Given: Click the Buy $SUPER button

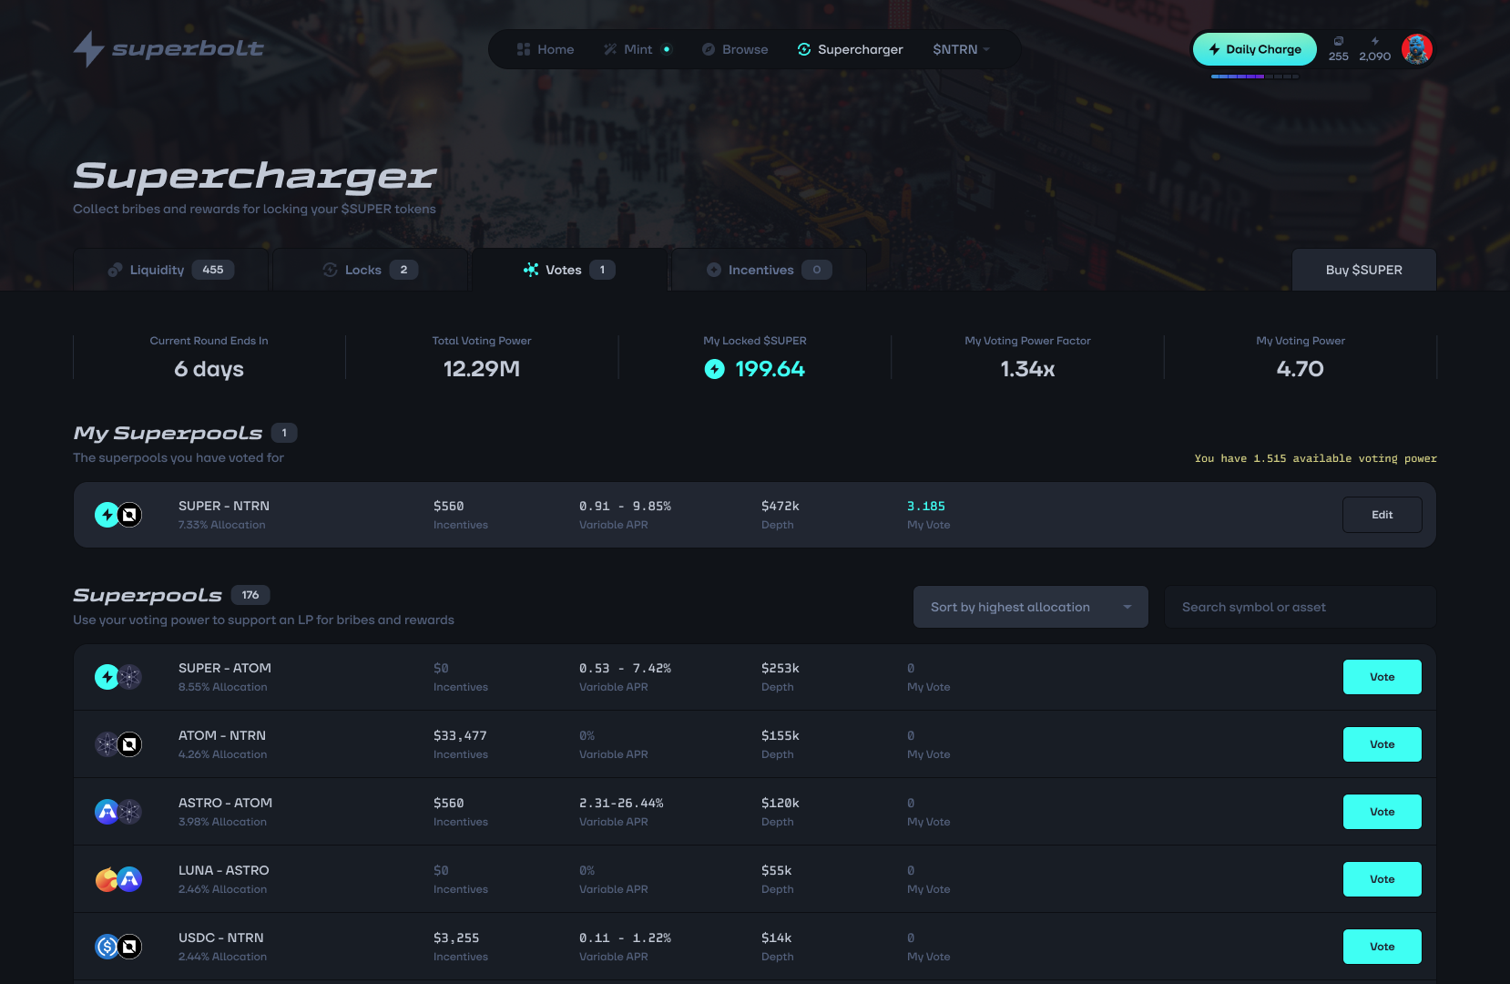Looking at the screenshot, I should point(1364,270).
